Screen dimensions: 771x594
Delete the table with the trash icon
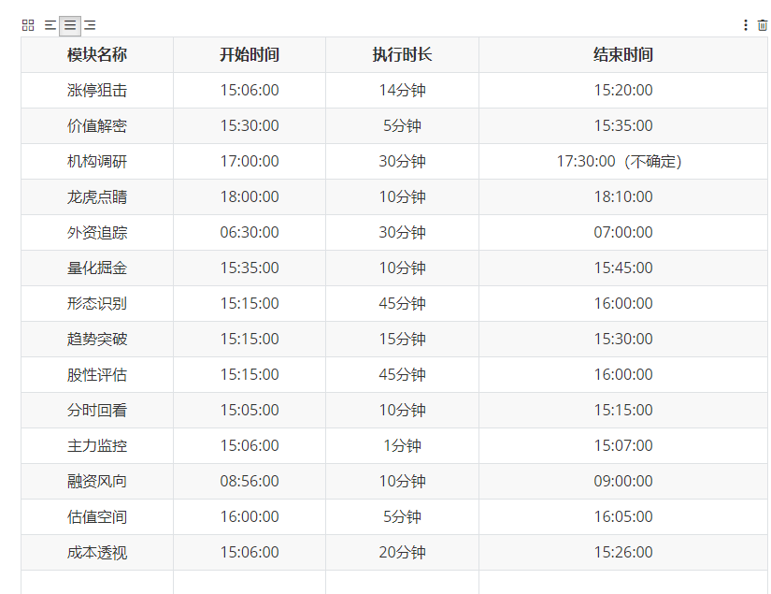(x=762, y=25)
